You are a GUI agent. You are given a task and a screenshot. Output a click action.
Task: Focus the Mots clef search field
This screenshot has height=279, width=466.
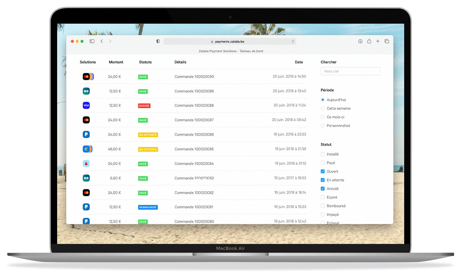[350, 71]
